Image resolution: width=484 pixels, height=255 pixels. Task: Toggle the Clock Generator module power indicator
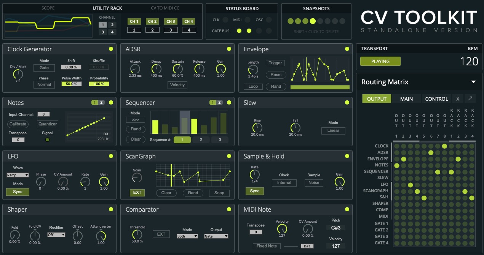click(111, 49)
